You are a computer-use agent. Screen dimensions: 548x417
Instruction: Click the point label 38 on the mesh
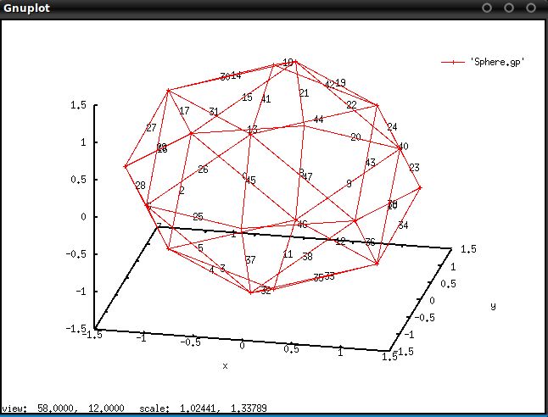coord(307,257)
